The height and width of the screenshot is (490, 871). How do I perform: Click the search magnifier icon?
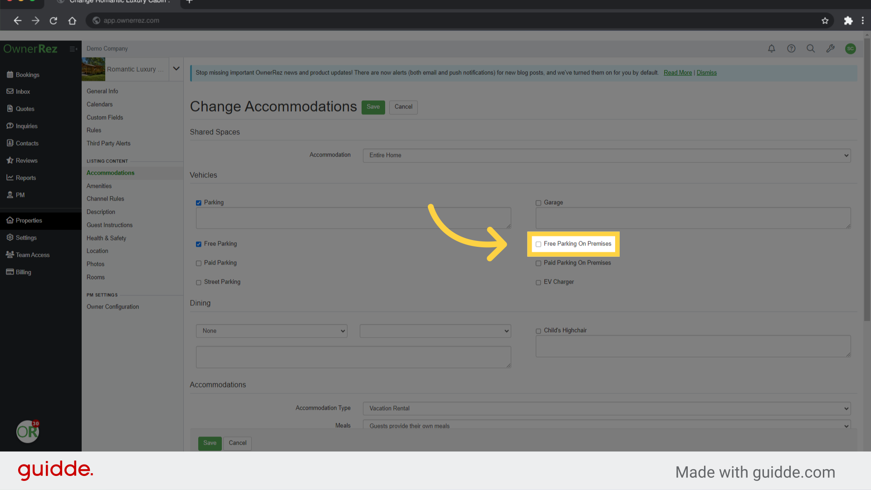(x=811, y=49)
